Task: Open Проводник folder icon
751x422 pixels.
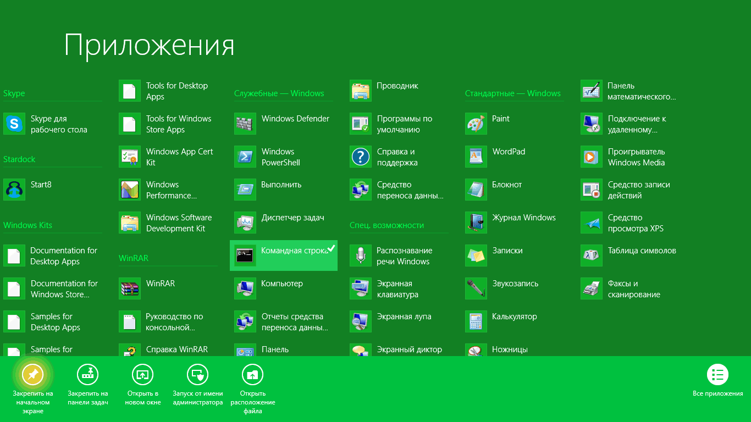Action: coord(361,91)
